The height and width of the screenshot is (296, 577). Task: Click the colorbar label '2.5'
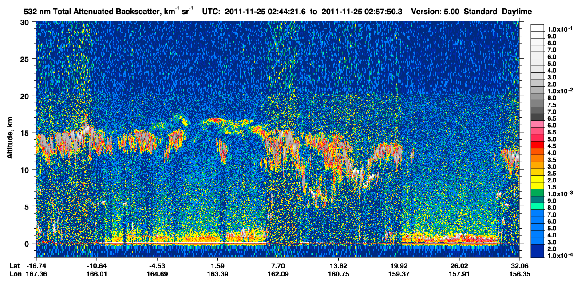(551, 174)
